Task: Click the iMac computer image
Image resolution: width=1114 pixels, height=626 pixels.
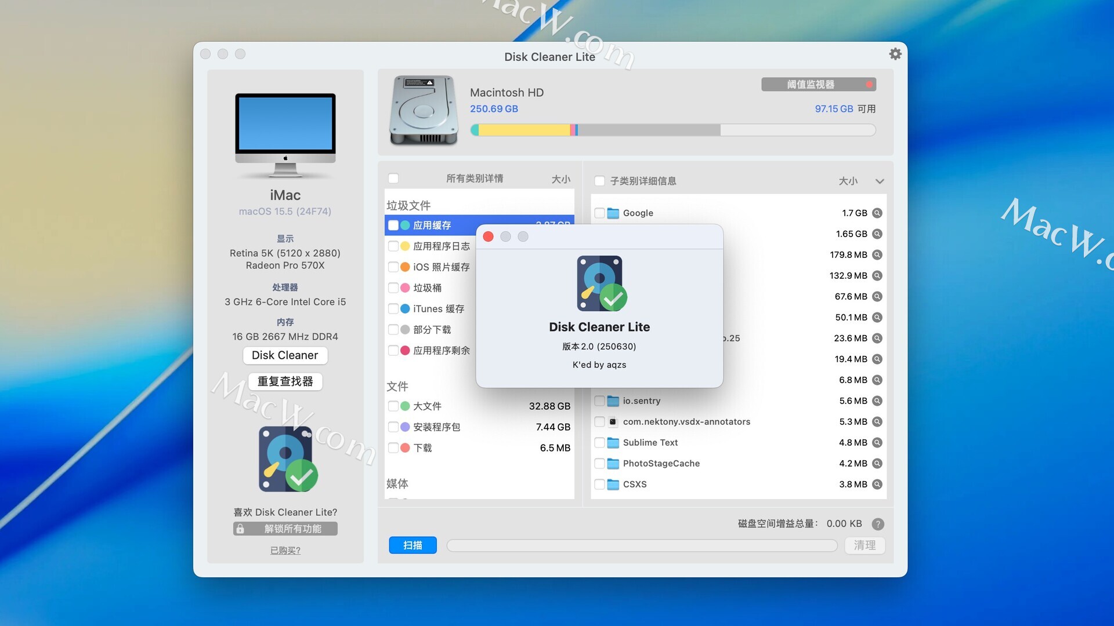Action: (285, 135)
